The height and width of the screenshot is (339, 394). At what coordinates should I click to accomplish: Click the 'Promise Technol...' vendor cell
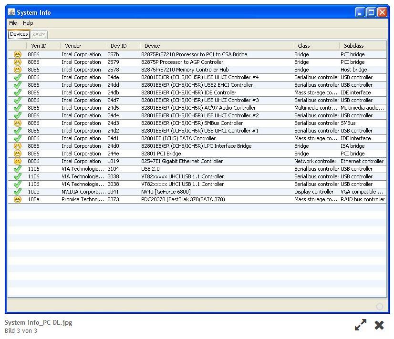[83, 199]
